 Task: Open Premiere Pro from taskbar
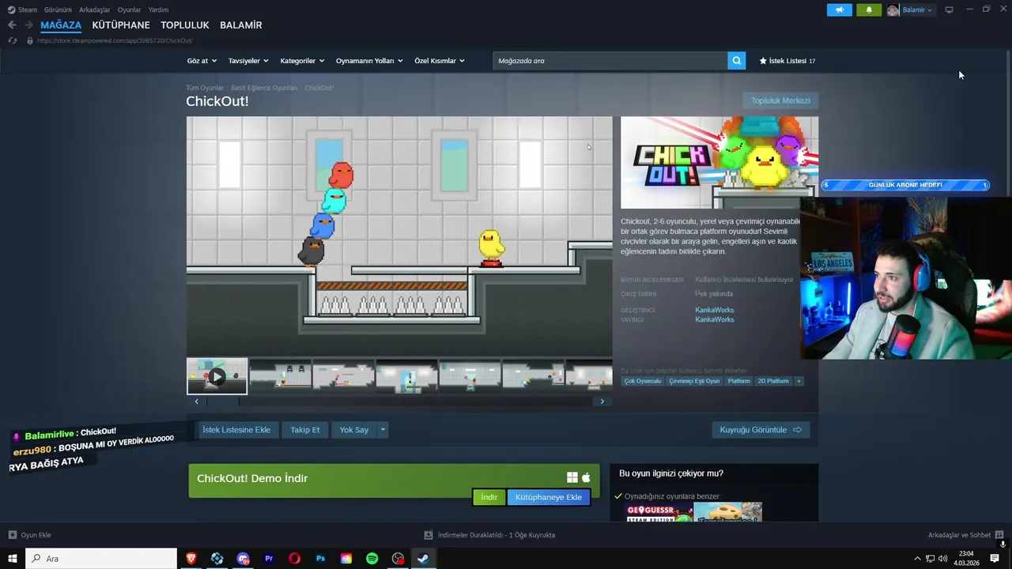click(269, 559)
